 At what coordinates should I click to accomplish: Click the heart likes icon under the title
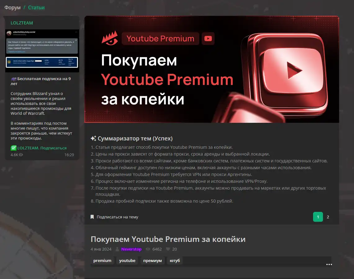pos(168,249)
